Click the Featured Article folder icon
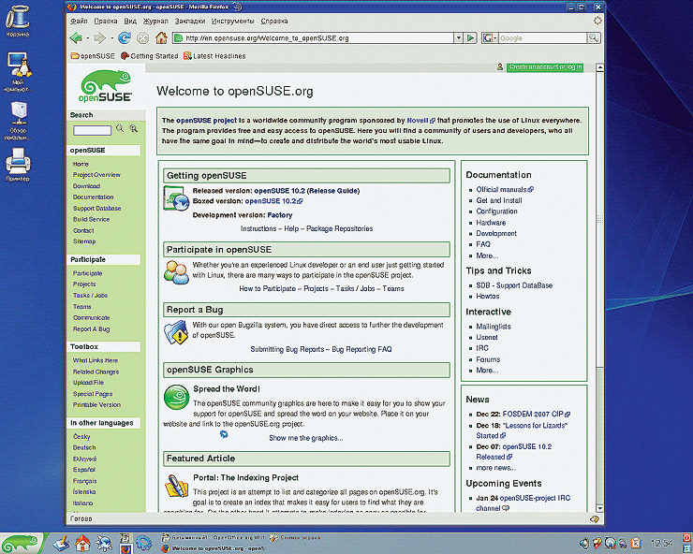 (176, 486)
